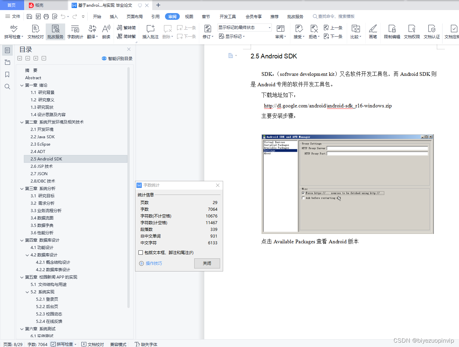Open document permissions (文档权限)
Screen dimensions: 459x347
pos(412,32)
